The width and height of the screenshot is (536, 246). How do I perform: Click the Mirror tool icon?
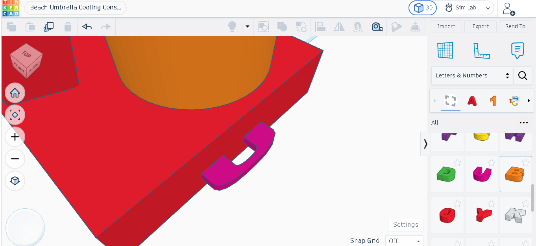pos(339,27)
